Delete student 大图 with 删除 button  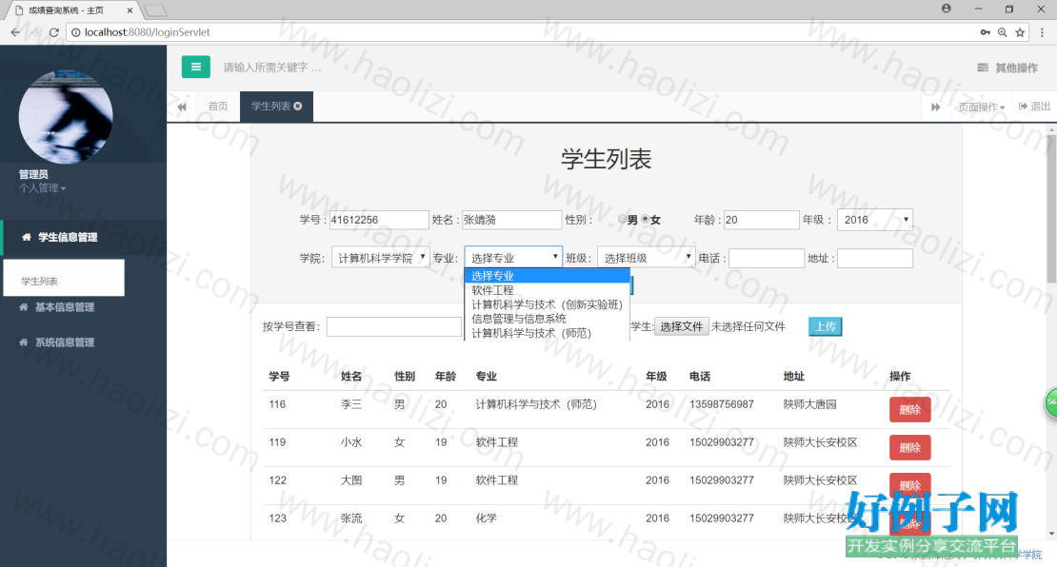[x=910, y=485]
